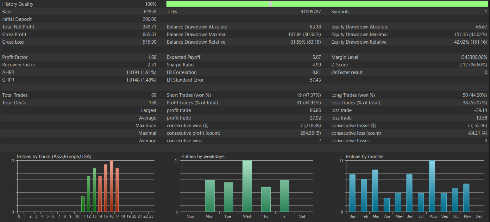Screen dimensions: 490x222
Task: Click the Equity Drawdown Maximal value
Action: click(x=471, y=34)
